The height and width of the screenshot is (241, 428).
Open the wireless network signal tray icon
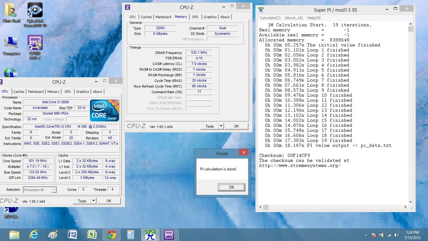click(x=389, y=235)
